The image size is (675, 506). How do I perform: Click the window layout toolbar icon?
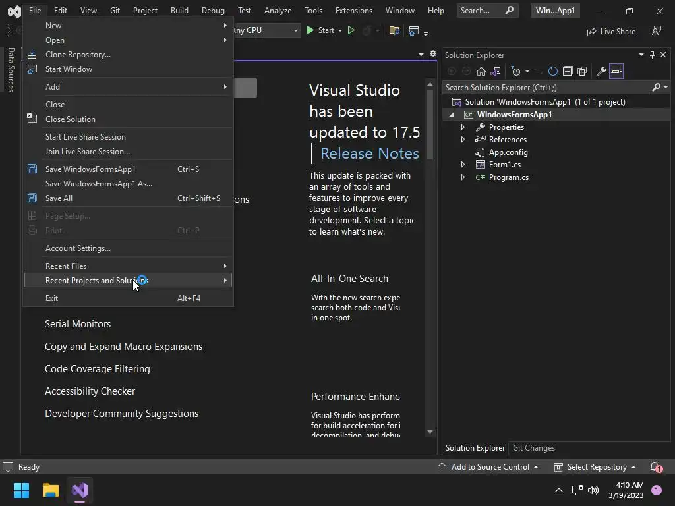click(x=414, y=30)
